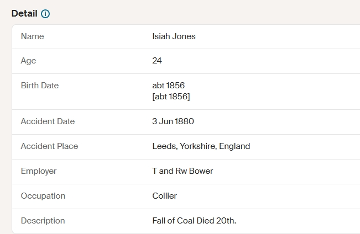Viewport: 360px width, 234px height.
Task: Click the abt 1856 birth date
Action: (x=169, y=86)
